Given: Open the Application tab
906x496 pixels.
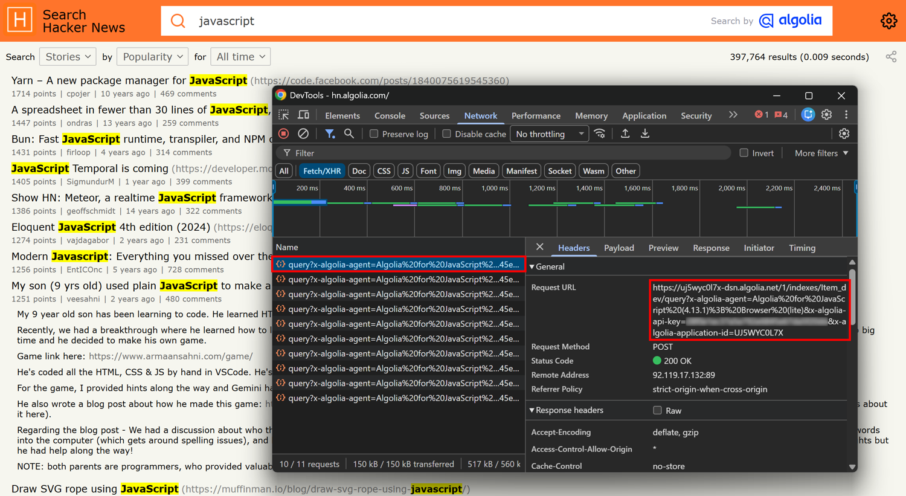Looking at the screenshot, I should coord(644,115).
